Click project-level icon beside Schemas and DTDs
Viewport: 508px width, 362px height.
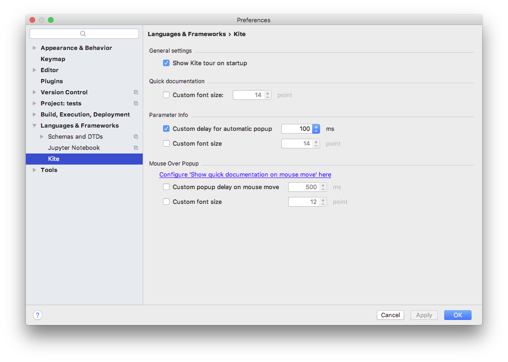pos(136,137)
